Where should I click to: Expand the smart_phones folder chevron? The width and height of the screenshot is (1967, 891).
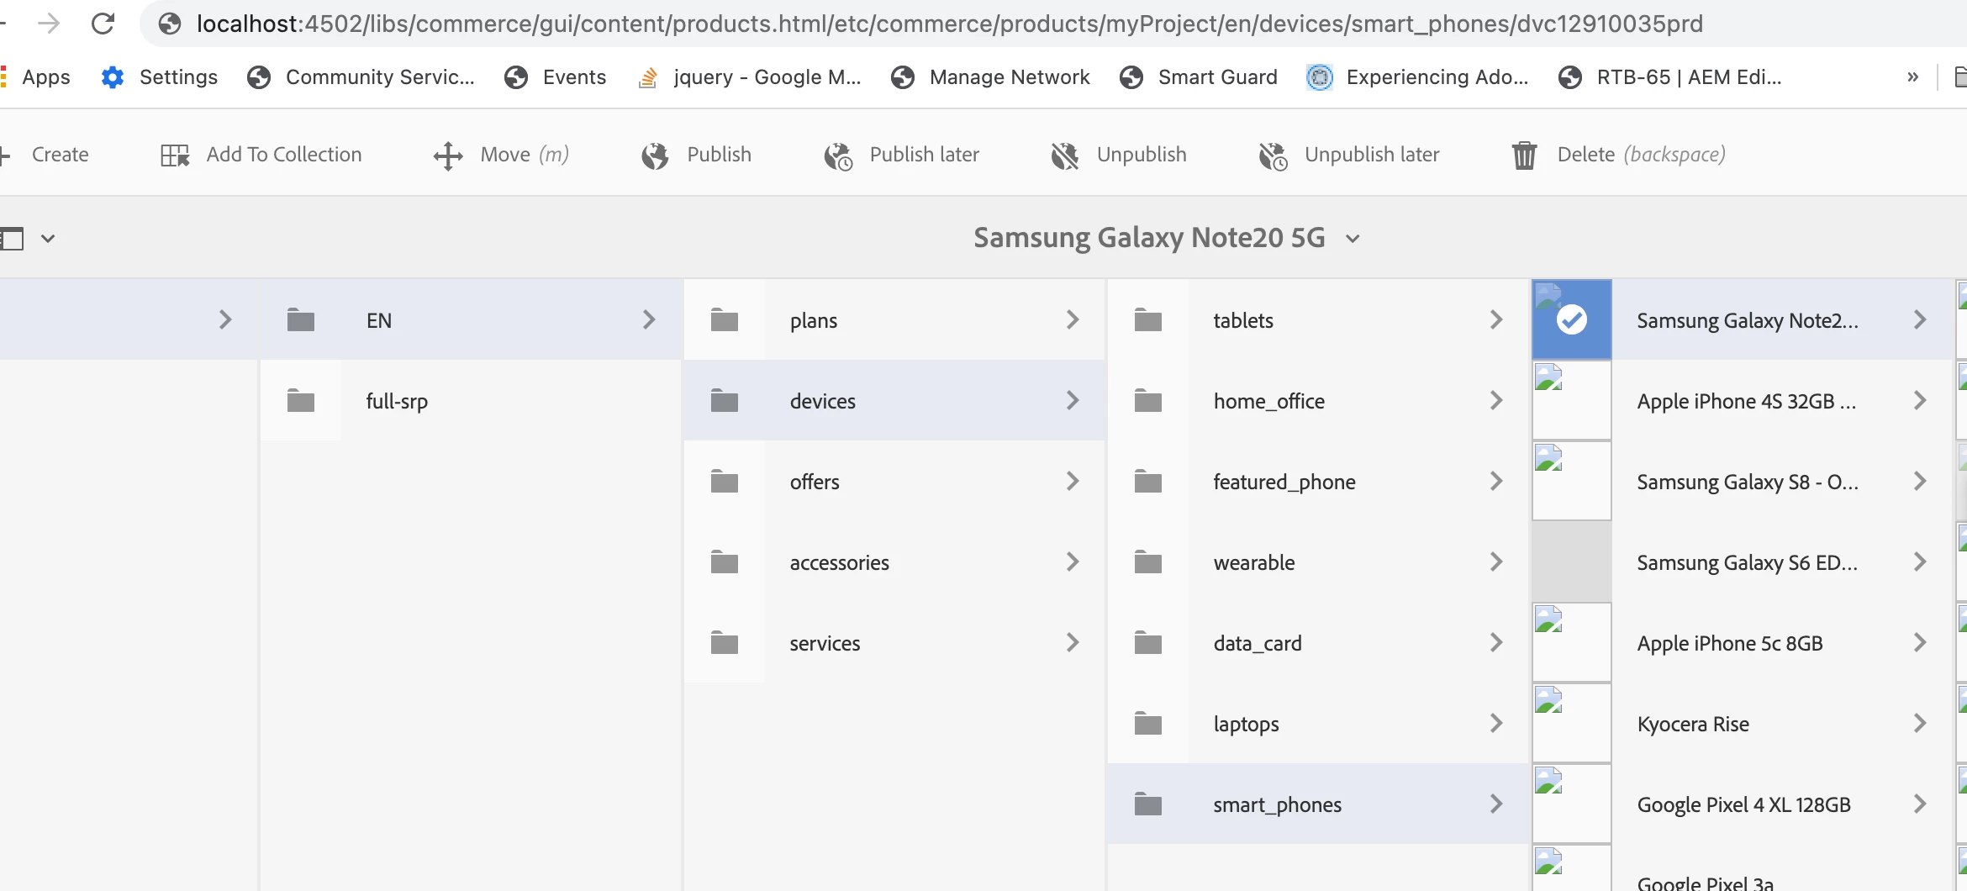[1496, 804]
